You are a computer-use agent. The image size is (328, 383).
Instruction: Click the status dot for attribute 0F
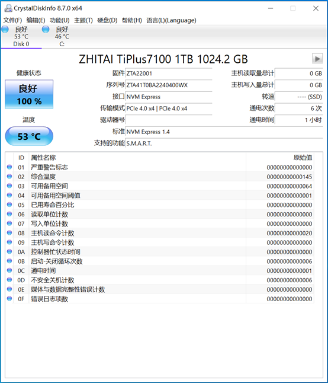pyautogui.click(x=9, y=298)
